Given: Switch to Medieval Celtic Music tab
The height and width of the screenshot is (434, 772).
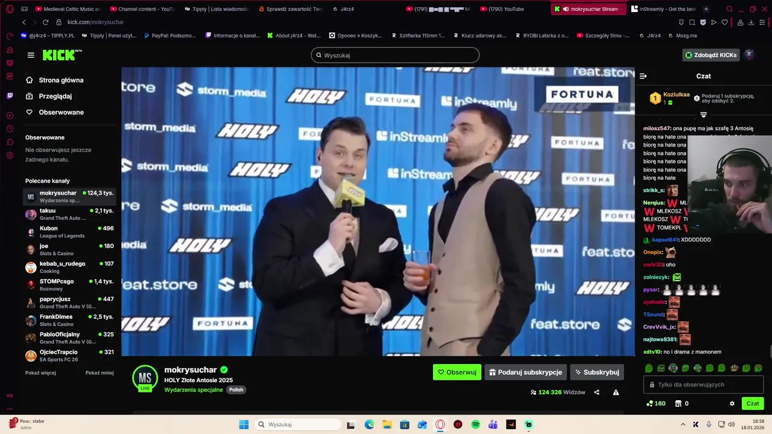Looking at the screenshot, I should point(69,9).
